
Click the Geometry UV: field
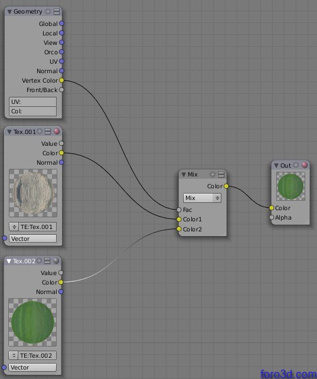click(x=32, y=102)
